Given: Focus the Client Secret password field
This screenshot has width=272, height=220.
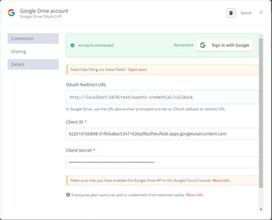Looking at the screenshot, I should 162,162.
